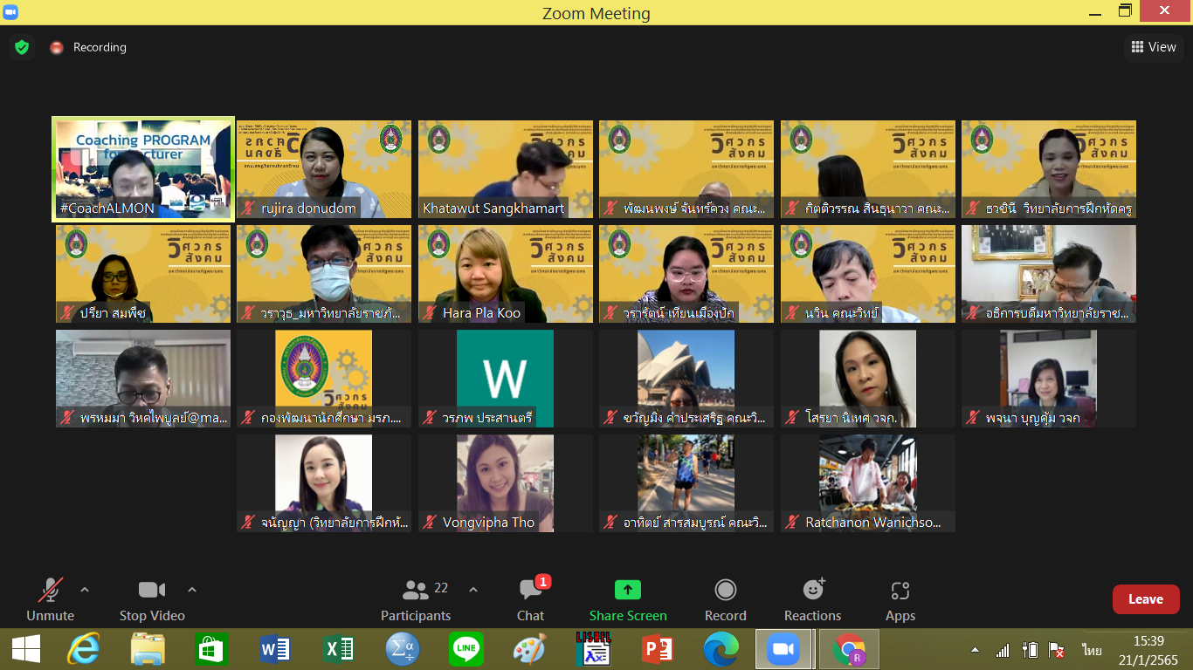The height and width of the screenshot is (670, 1193).
Task: Open the Zoom Apps panel
Action: (x=900, y=600)
